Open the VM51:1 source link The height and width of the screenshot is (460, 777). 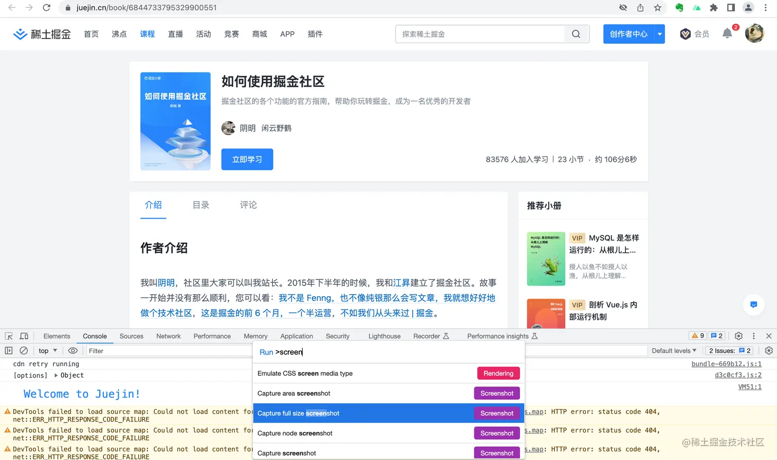[x=750, y=387]
